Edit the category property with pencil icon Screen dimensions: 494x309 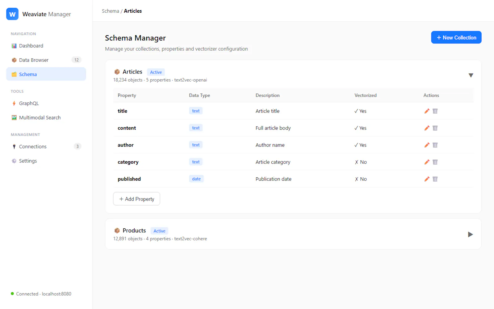[427, 162]
